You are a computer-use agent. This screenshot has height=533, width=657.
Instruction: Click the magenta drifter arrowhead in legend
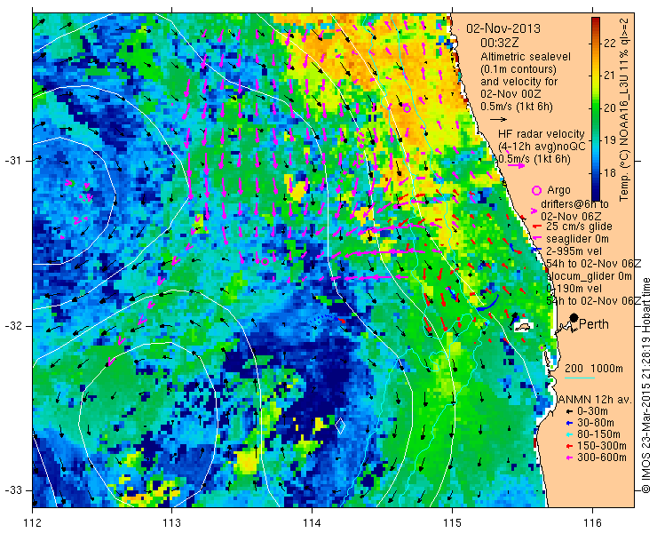534,211
